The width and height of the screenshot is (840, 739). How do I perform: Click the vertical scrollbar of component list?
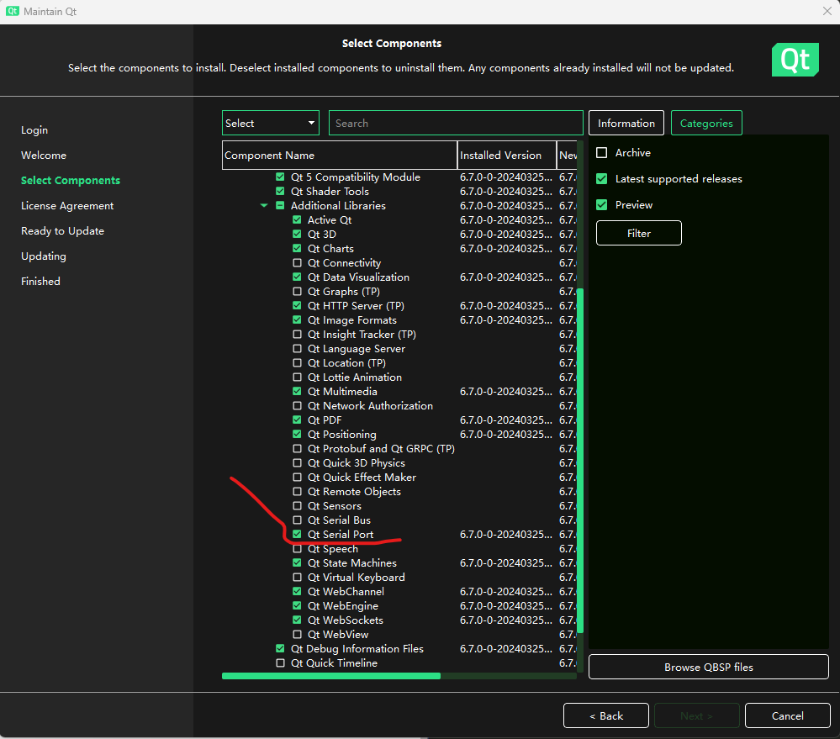[580, 461]
